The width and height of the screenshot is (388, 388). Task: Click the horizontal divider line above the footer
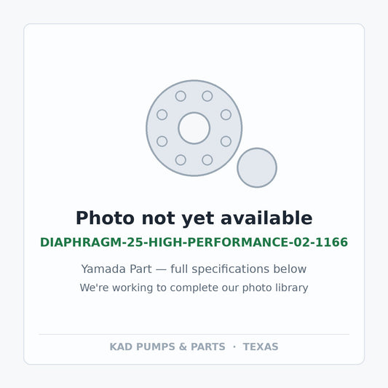[194, 334]
